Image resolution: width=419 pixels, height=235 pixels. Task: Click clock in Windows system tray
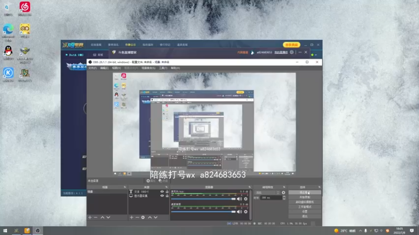400,230
